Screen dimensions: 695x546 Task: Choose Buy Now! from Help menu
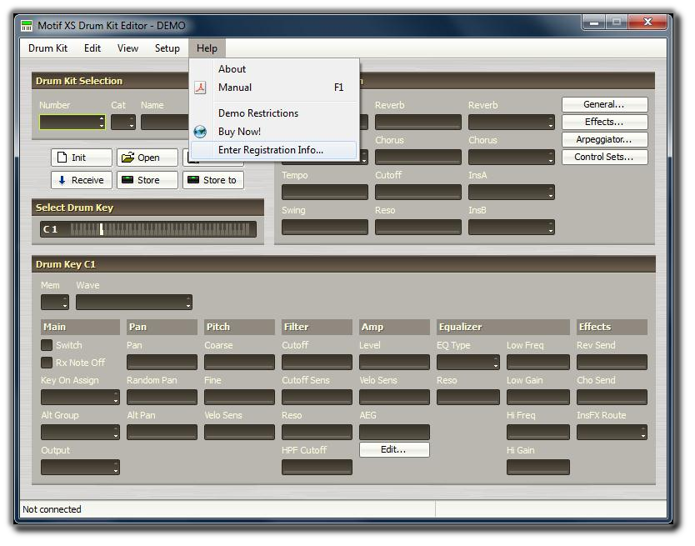[274, 132]
